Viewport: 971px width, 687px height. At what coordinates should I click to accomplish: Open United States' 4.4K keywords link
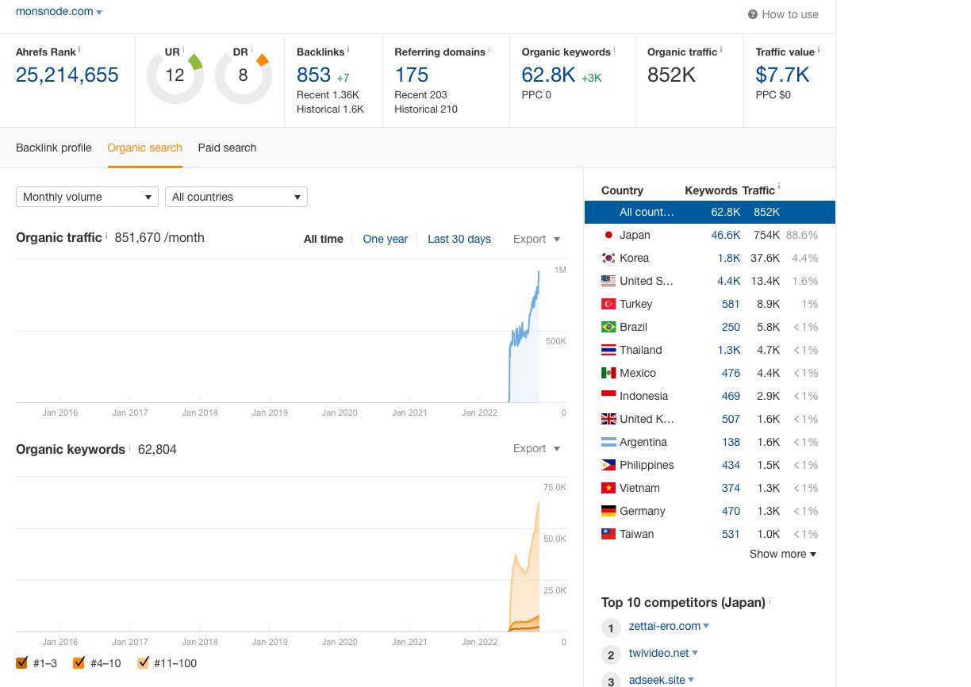click(x=729, y=281)
